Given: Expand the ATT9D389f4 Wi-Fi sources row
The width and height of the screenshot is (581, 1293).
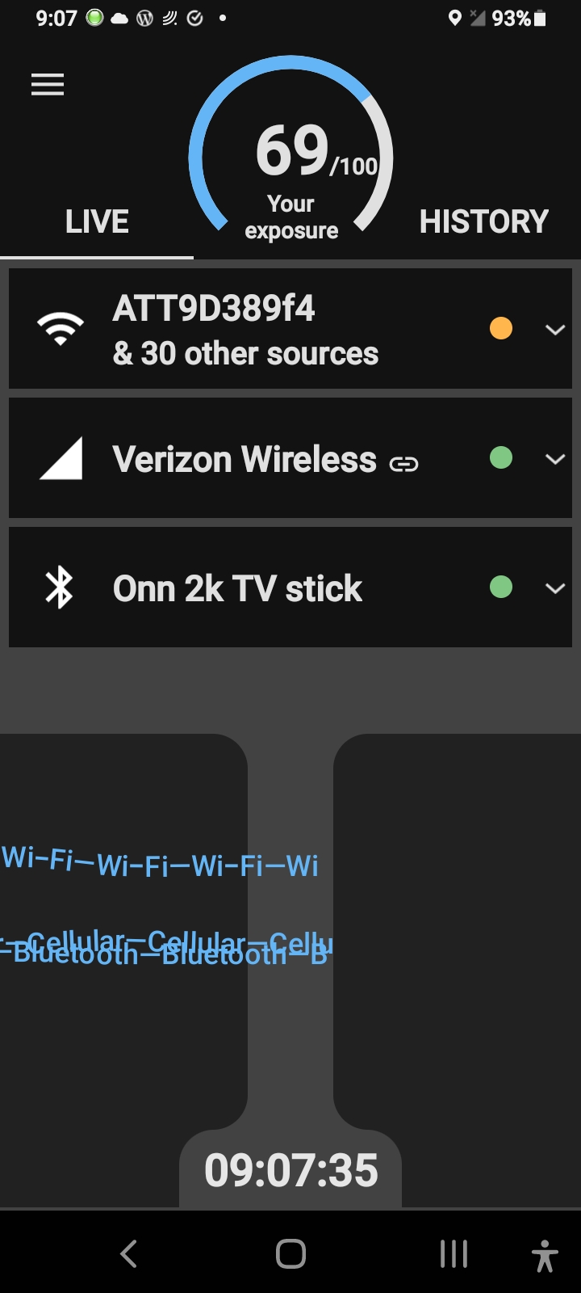Looking at the screenshot, I should (555, 330).
